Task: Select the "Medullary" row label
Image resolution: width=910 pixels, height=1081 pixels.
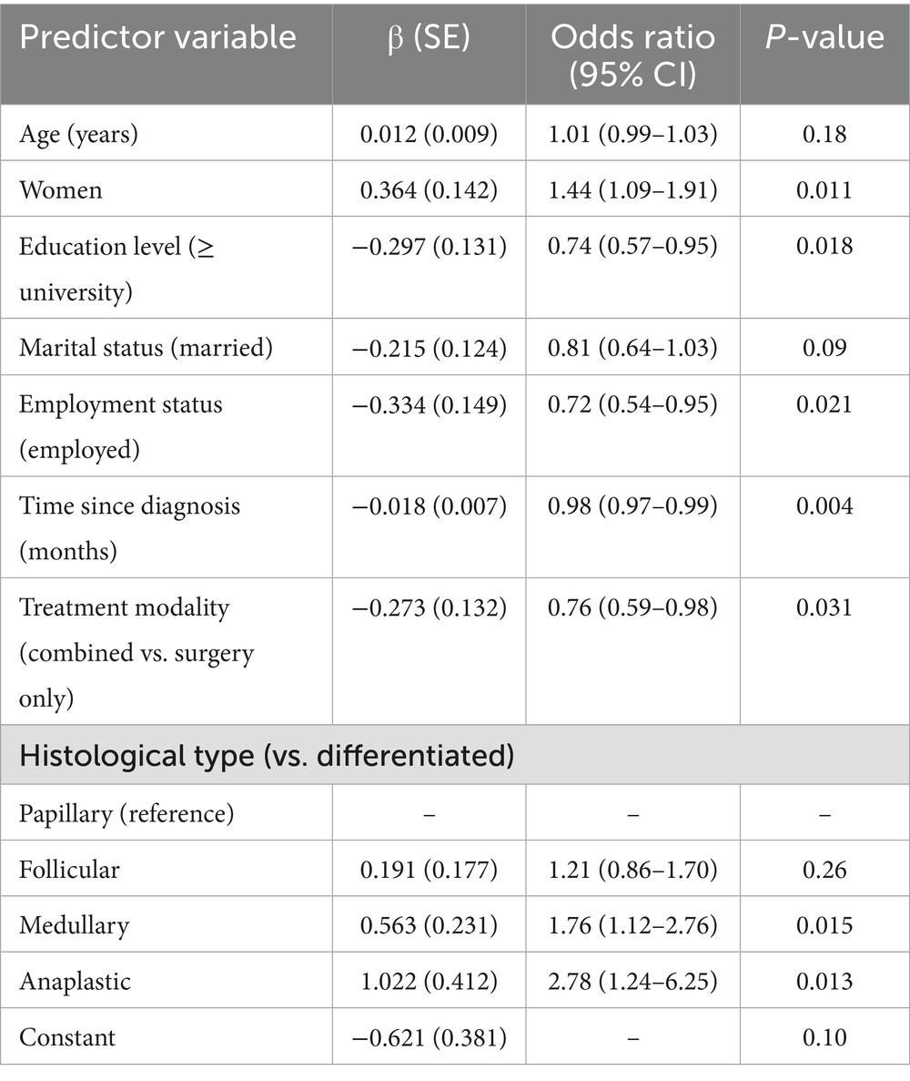Action: point(75,925)
